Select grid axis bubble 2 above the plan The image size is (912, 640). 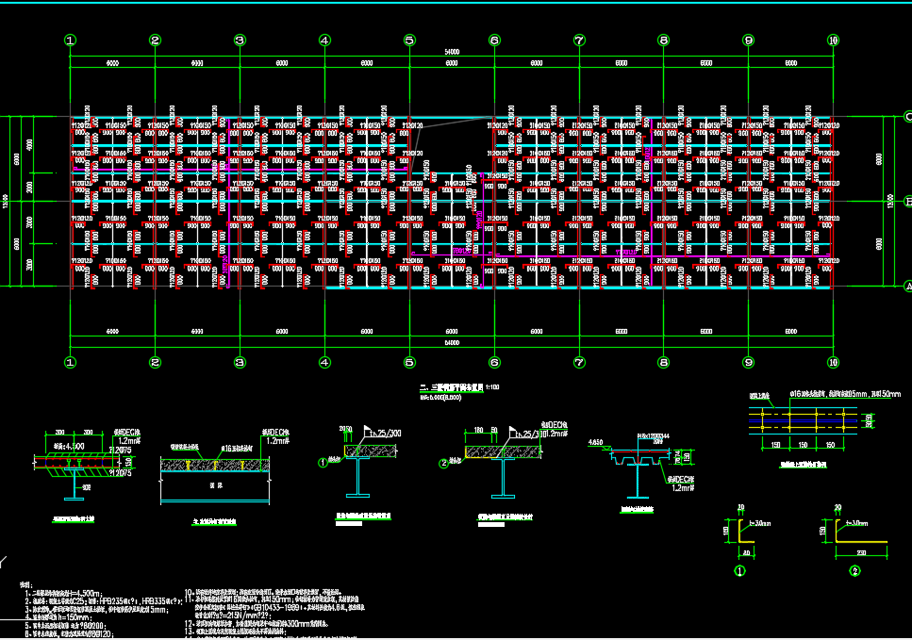coord(156,41)
